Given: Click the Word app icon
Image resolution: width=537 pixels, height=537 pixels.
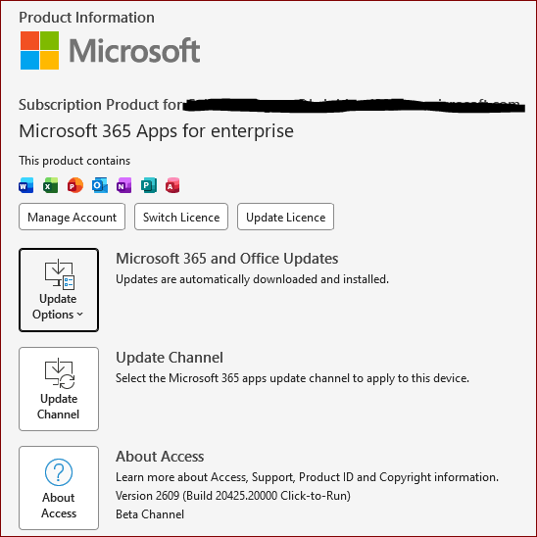Looking at the screenshot, I should point(26,185).
